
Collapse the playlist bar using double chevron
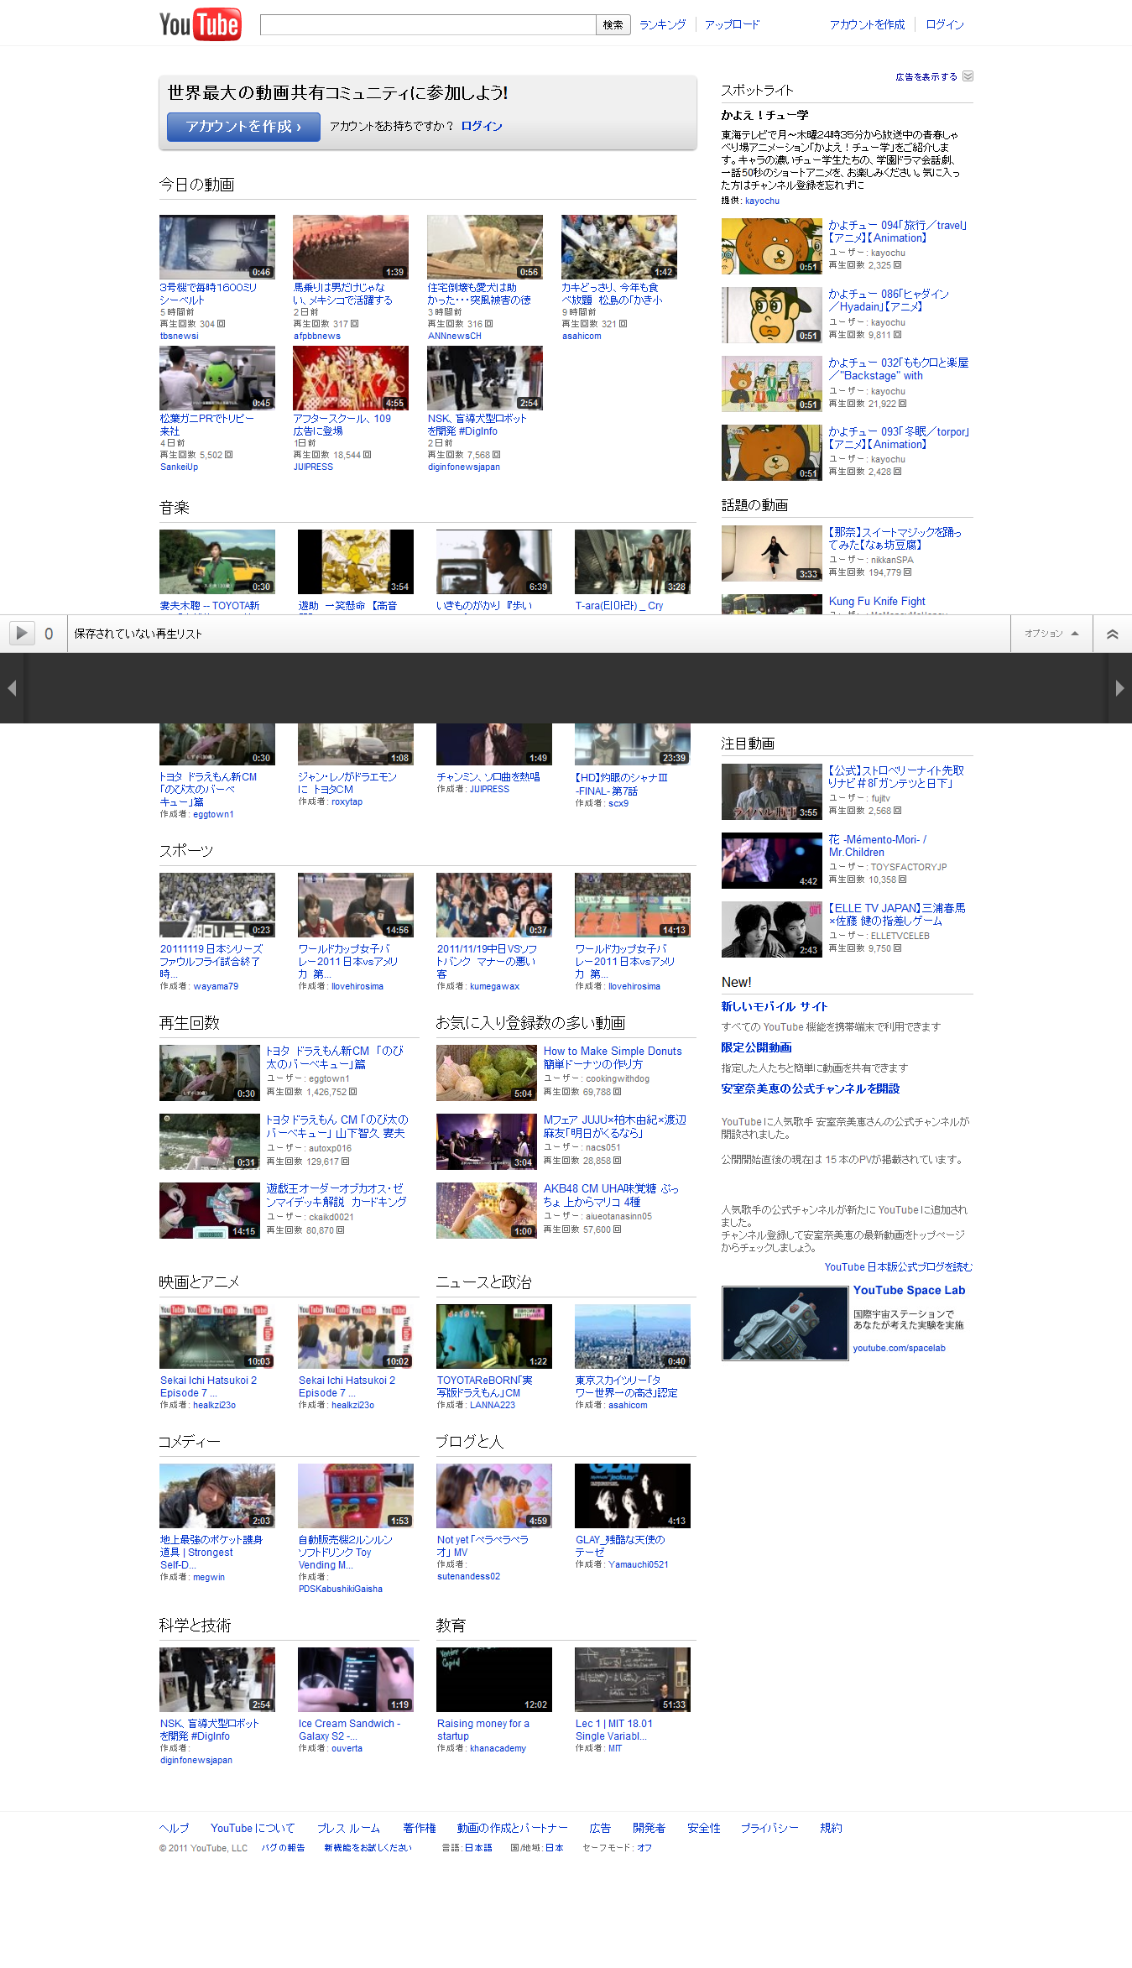(1112, 634)
